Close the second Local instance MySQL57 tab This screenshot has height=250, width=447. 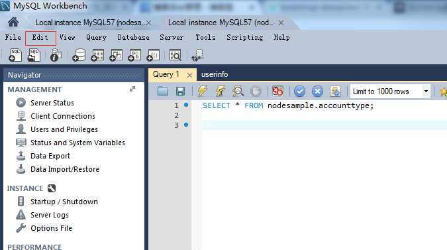[x=281, y=23]
